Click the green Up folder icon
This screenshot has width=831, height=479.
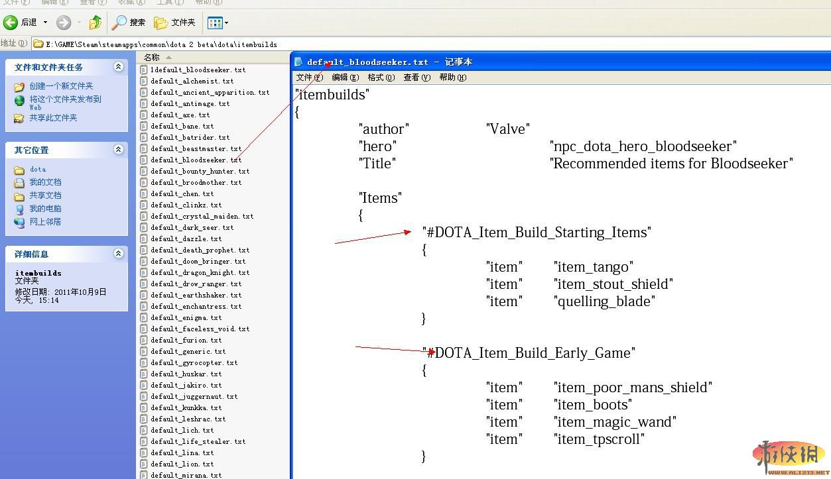[x=96, y=23]
